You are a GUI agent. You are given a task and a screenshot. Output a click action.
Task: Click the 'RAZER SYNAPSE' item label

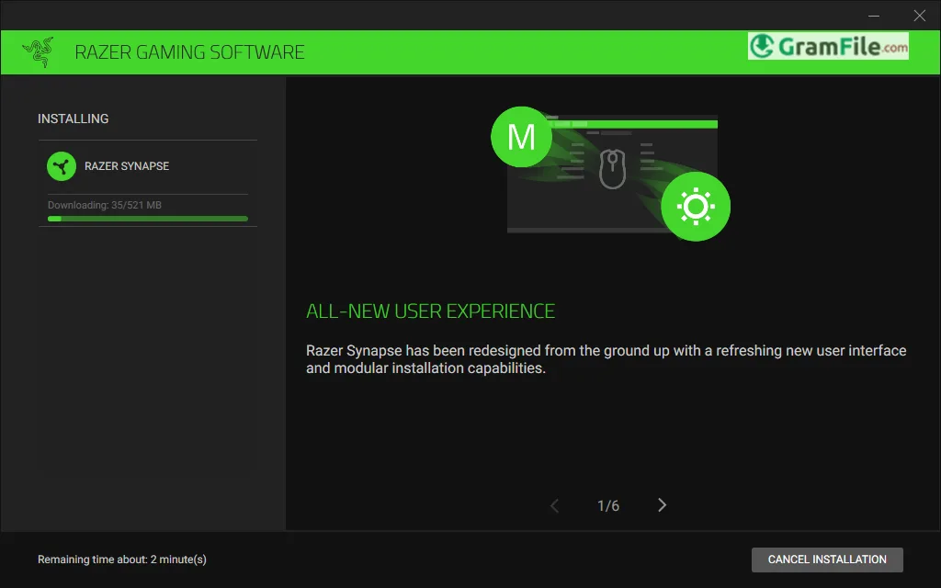coord(127,166)
